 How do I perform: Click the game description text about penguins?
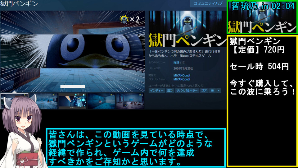tap(184, 54)
